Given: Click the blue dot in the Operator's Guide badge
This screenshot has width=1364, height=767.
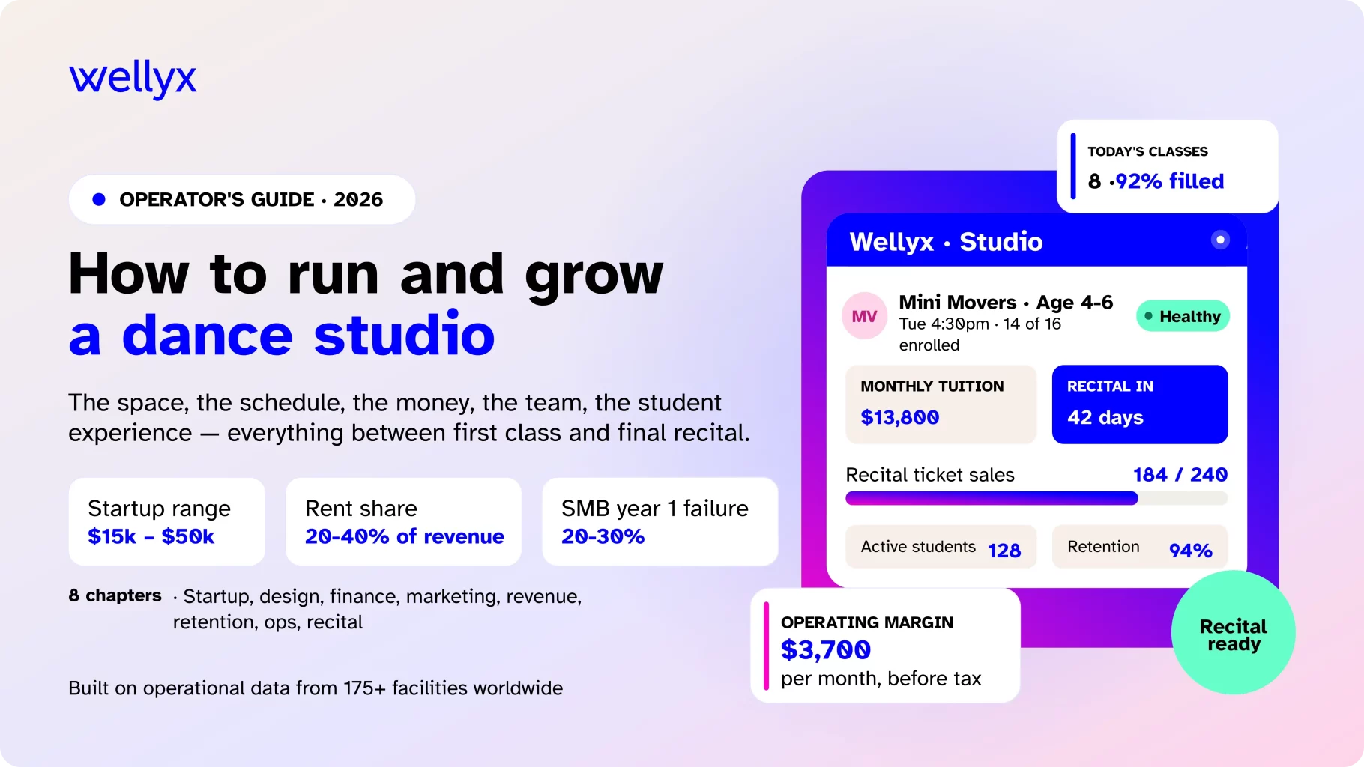Looking at the screenshot, I should pos(98,198).
